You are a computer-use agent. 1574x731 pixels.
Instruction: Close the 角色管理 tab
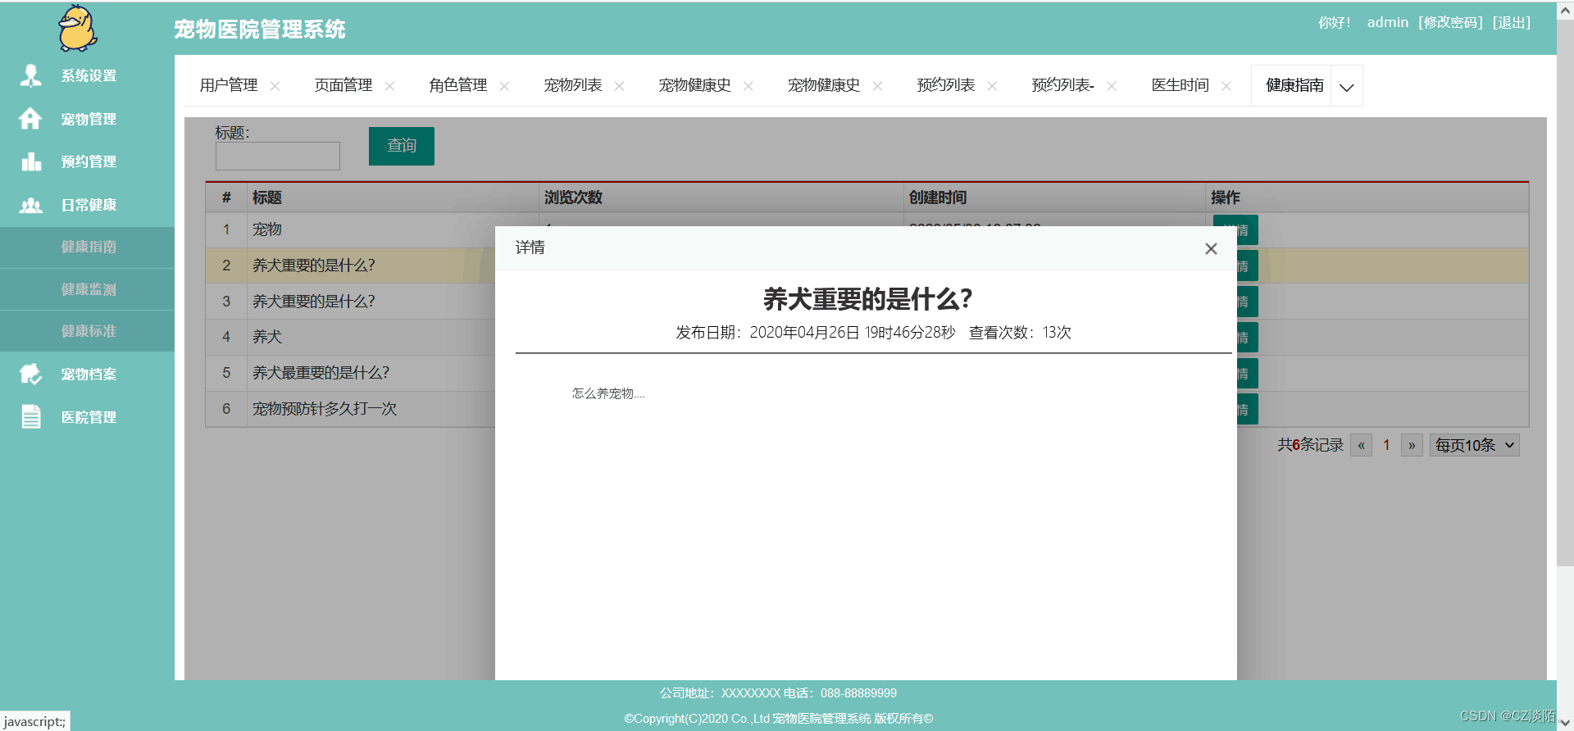(x=504, y=86)
